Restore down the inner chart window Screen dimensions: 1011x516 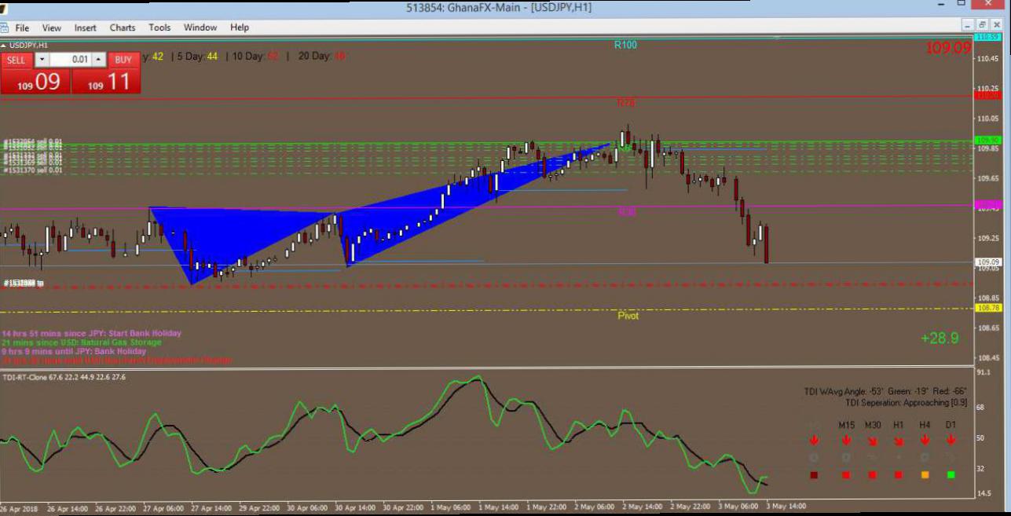click(x=982, y=25)
